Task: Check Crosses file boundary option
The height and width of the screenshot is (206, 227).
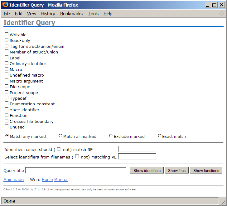Action: pyautogui.click(x=7, y=121)
